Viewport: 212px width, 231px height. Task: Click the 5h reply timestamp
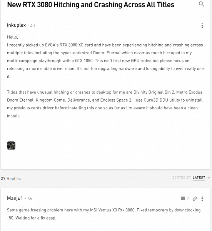[30, 199]
